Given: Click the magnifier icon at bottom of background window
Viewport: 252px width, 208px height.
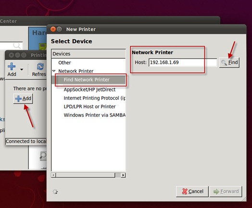Looking at the screenshot, I should 43,156.
